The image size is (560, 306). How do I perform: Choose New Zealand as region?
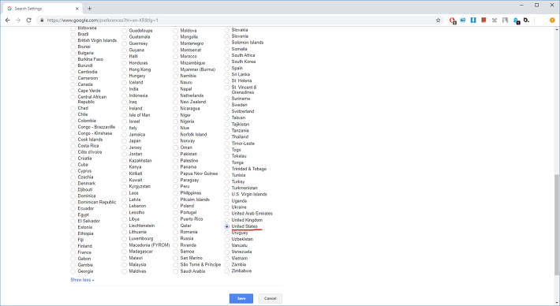click(x=175, y=102)
